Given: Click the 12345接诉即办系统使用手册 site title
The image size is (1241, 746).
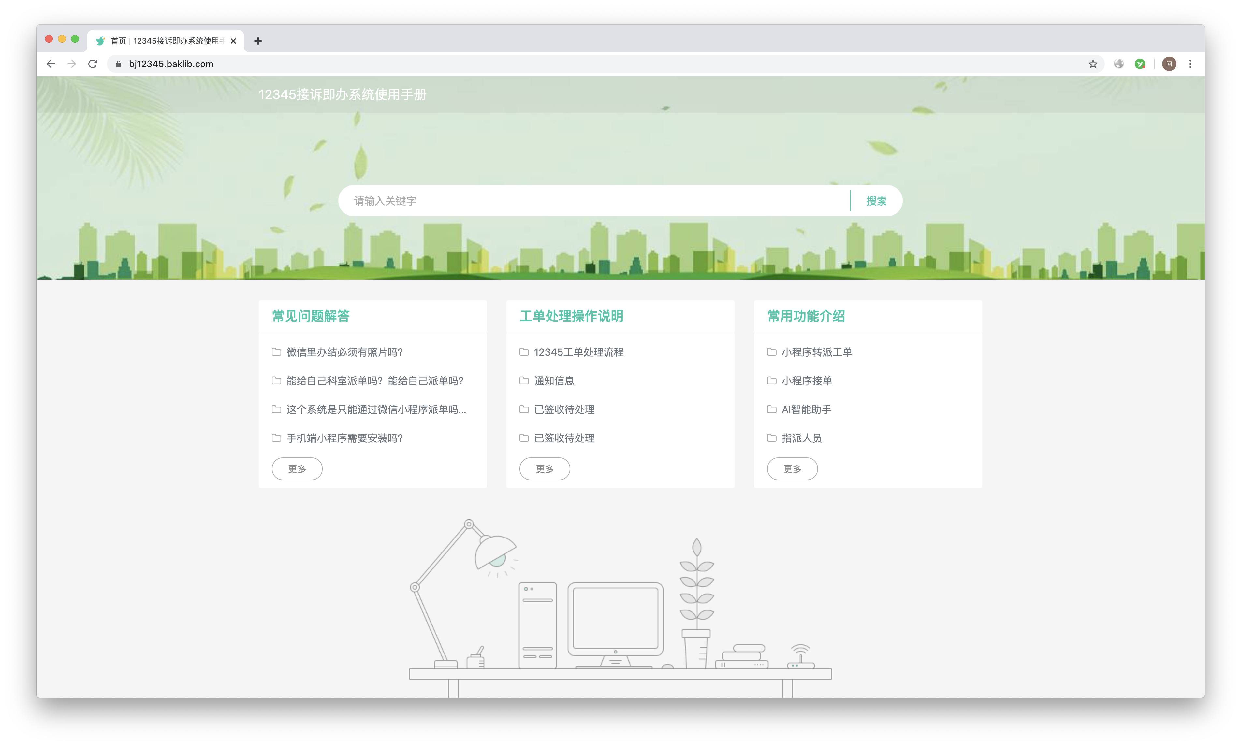Looking at the screenshot, I should (x=342, y=94).
